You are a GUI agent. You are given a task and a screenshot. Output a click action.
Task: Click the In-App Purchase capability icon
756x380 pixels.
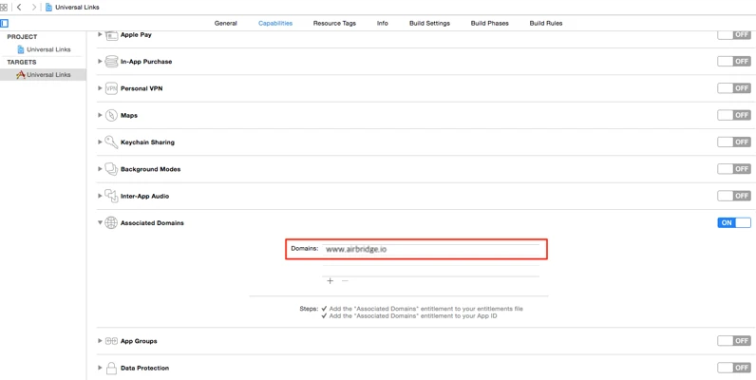click(111, 62)
